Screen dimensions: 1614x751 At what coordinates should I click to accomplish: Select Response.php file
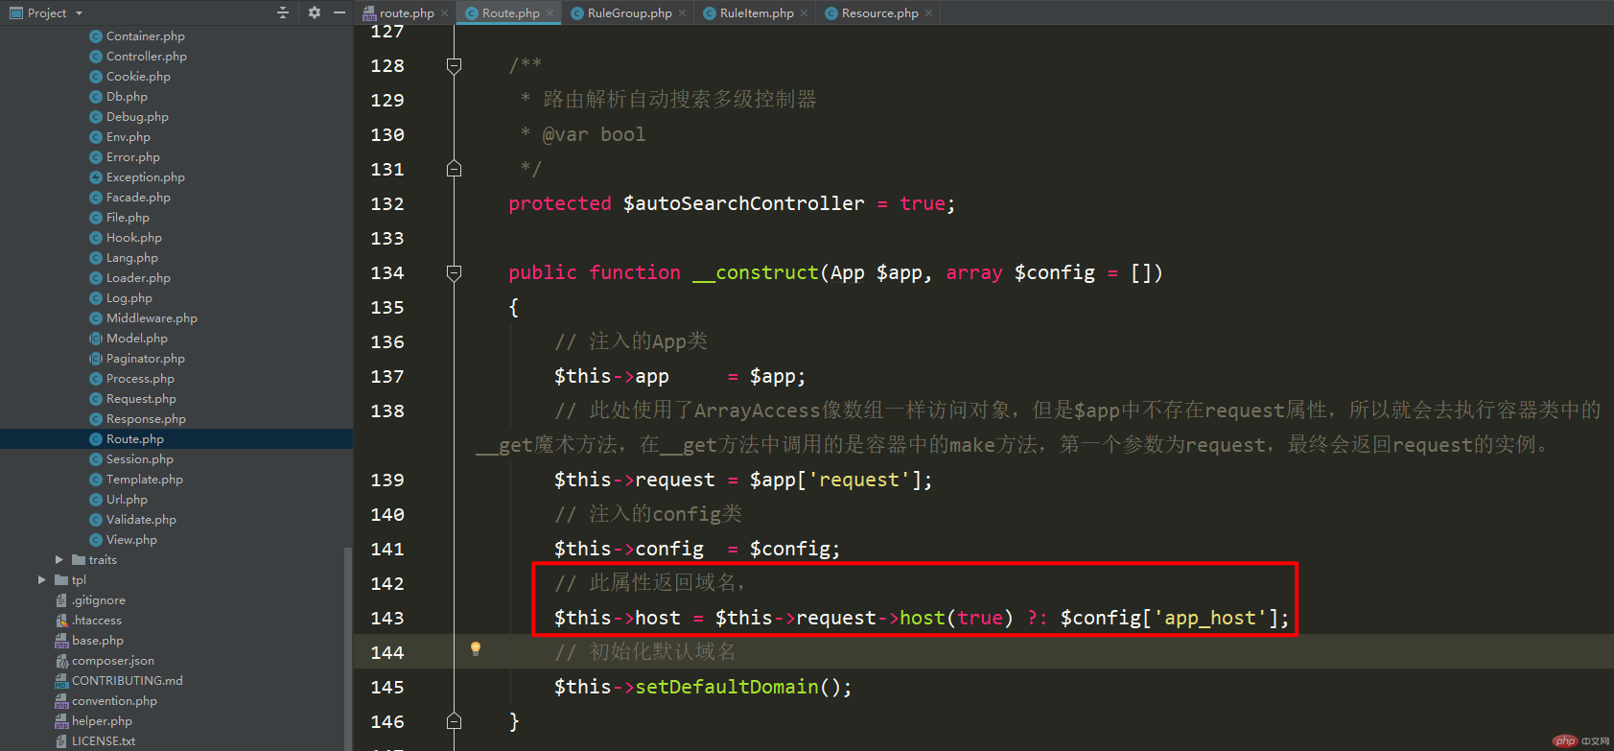click(x=146, y=419)
